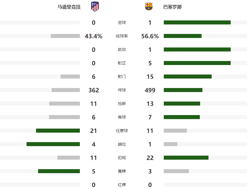The height and width of the screenshot is (189, 248).
Task: Click Atlético's green 黄牌 yellow cards bar
Action: [59, 171]
